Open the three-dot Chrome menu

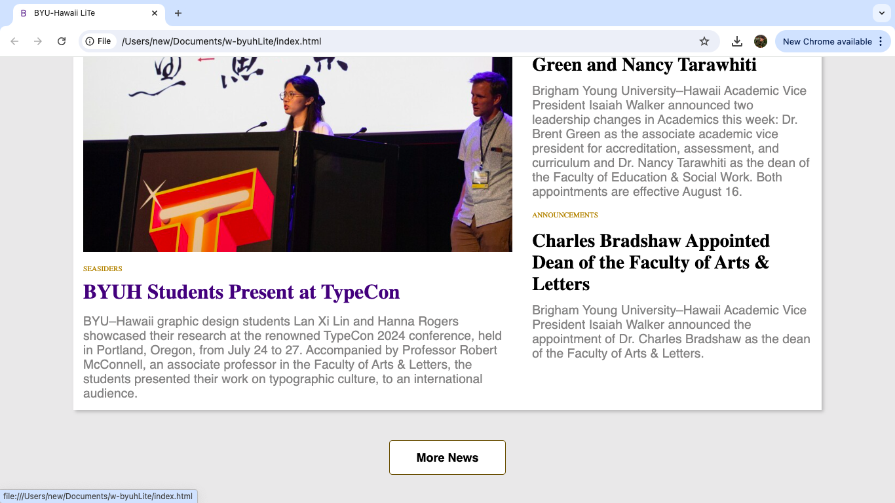click(881, 41)
